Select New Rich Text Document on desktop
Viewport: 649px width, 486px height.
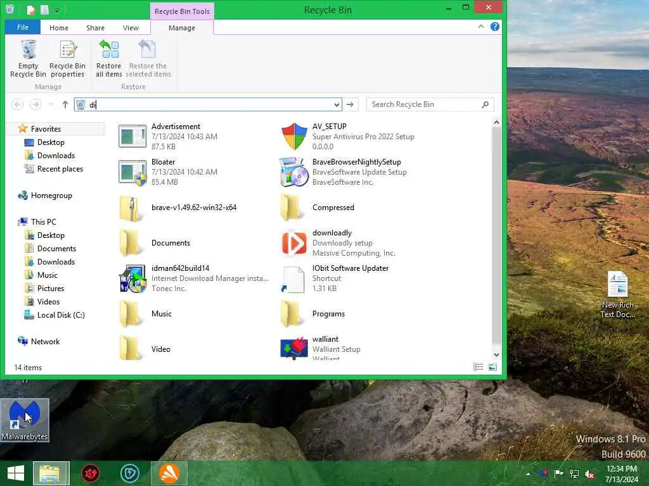click(617, 294)
